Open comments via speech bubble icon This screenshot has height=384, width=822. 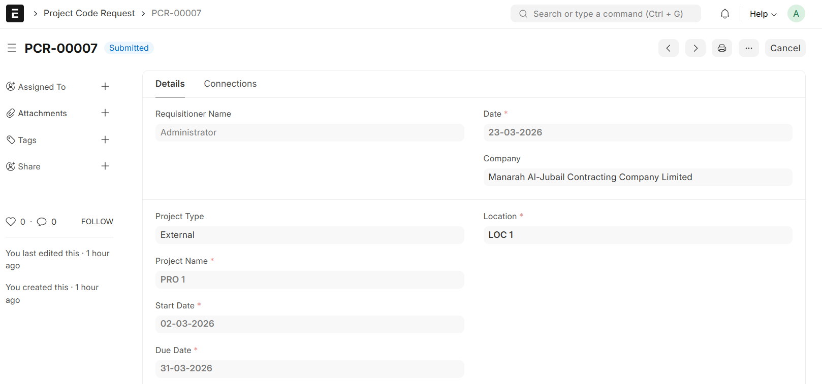(x=42, y=222)
